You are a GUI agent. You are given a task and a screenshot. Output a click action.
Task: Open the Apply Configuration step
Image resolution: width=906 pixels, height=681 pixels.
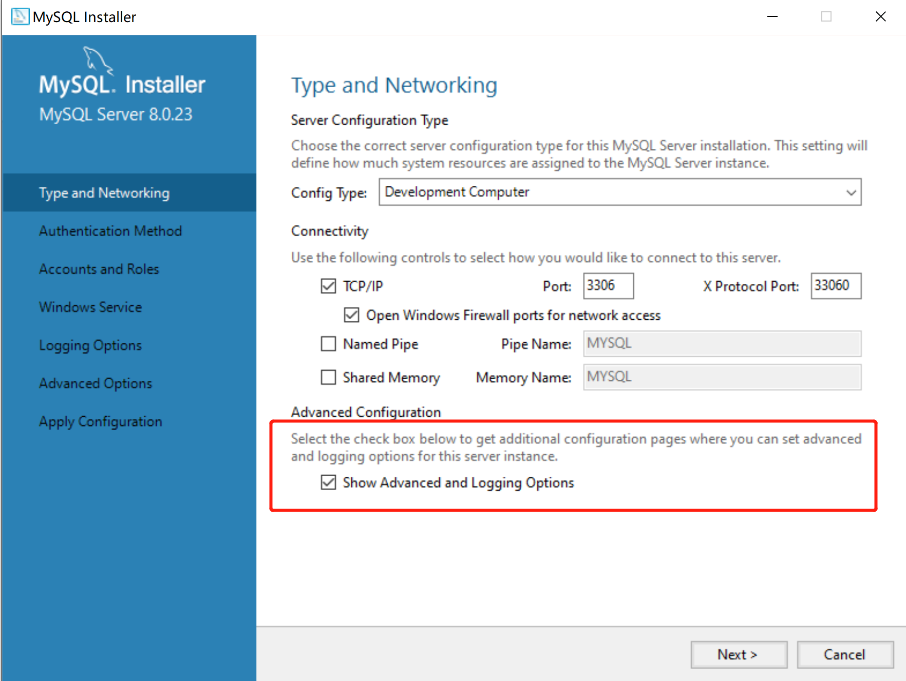pyautogui.click(x=100, y=421)
